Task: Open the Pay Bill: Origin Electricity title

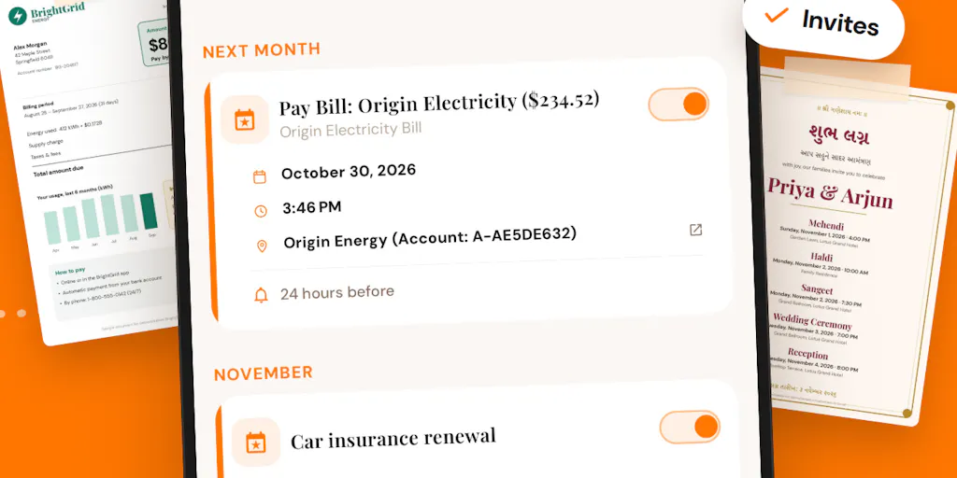Action: (x=439, y=103)
